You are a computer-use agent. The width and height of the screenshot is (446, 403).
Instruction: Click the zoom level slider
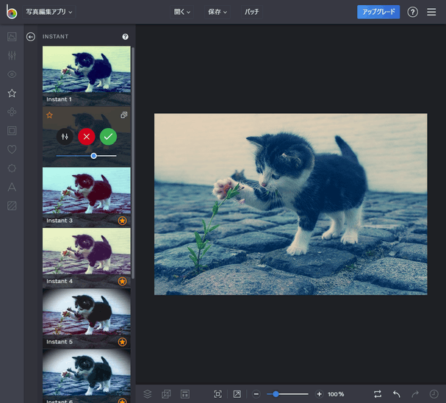click(x=287, y=394)
